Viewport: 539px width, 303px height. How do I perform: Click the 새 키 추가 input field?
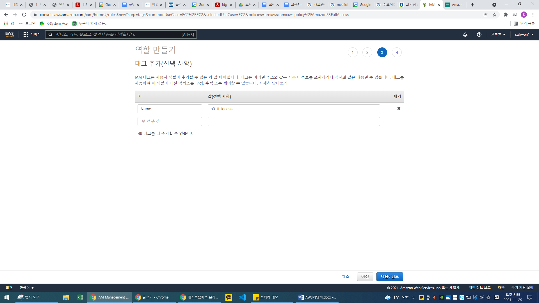(170, 121)
